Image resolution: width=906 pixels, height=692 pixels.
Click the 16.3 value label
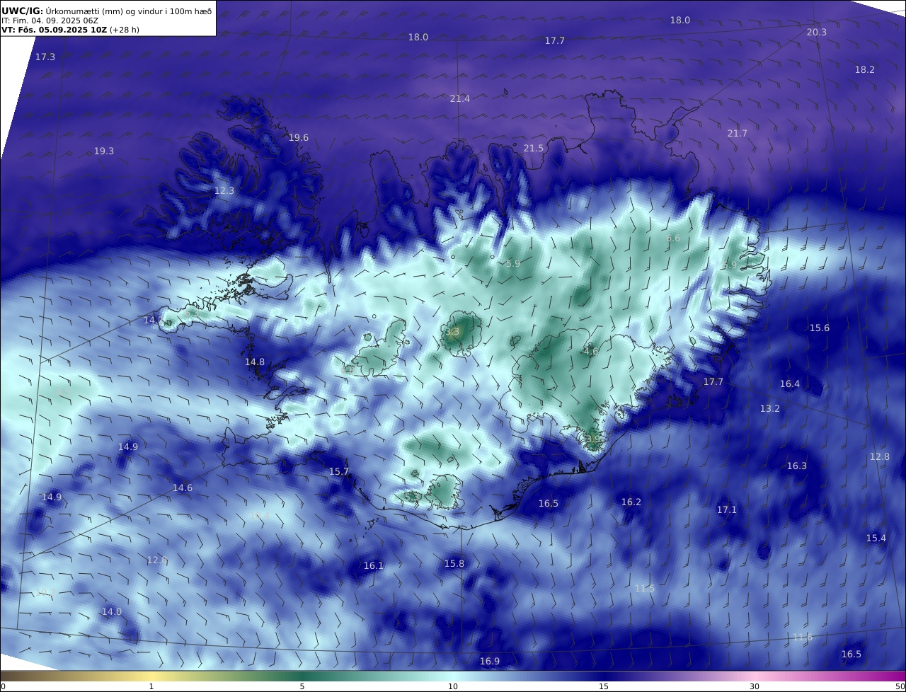pyautogui.click(x=797, y=466)
